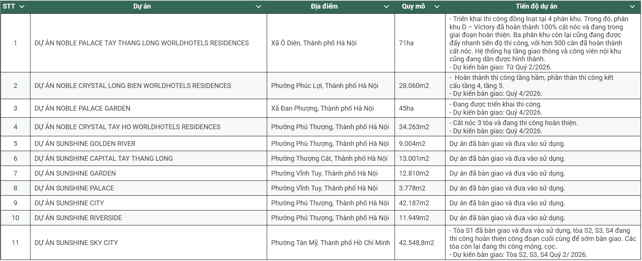
Task: Select Phường Vĩnh Tuy in the Sunshine Garden row
Action: point(324,173)
